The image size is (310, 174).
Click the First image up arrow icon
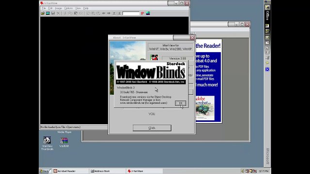114,14
